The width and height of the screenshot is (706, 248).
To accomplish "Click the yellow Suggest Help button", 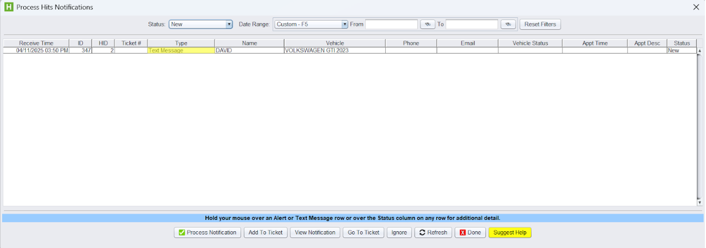I will [509, 232].
